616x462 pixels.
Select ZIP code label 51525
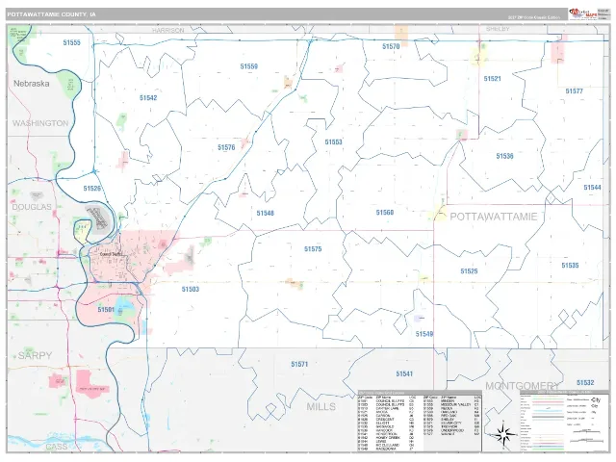coord(469,271)
